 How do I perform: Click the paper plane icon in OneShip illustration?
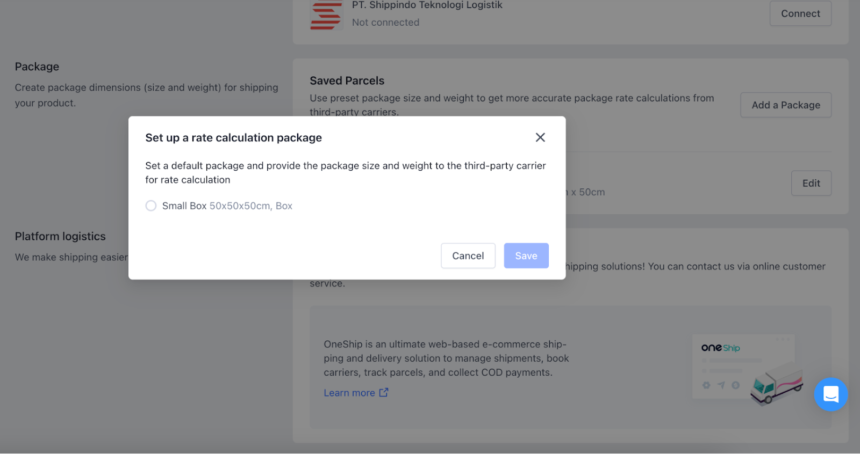(x=721, y=385)
